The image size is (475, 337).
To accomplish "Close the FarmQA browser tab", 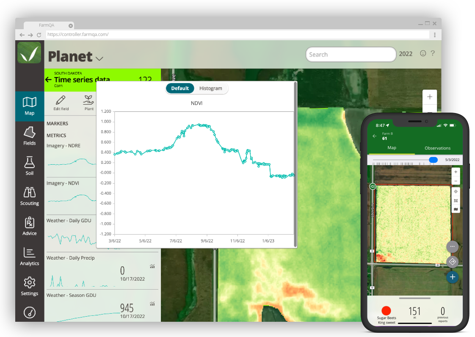I will pos(71,26).
